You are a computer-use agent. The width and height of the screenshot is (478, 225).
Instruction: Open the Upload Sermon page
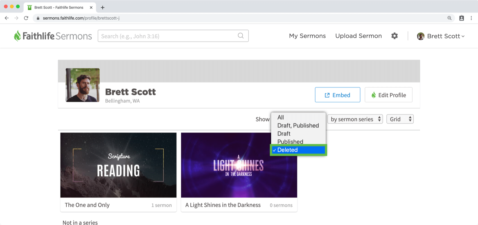(358, 36)
